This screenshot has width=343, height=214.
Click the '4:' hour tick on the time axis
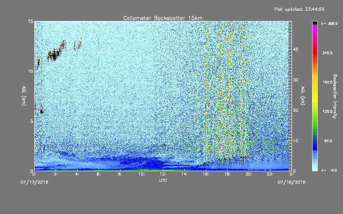(x=78, y=174)
